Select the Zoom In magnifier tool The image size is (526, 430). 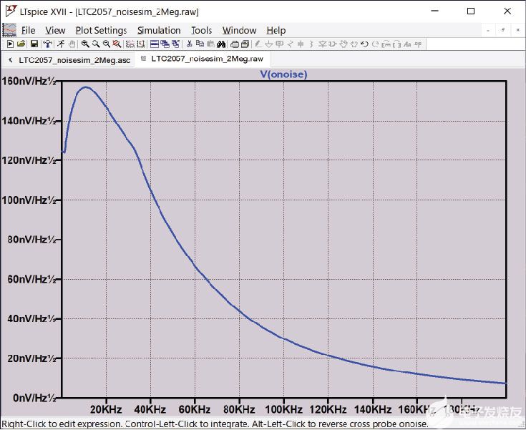tap(85, 44)
